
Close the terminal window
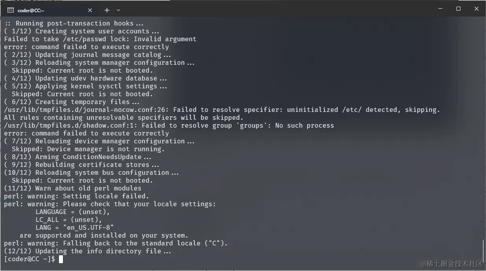(476, 9)
